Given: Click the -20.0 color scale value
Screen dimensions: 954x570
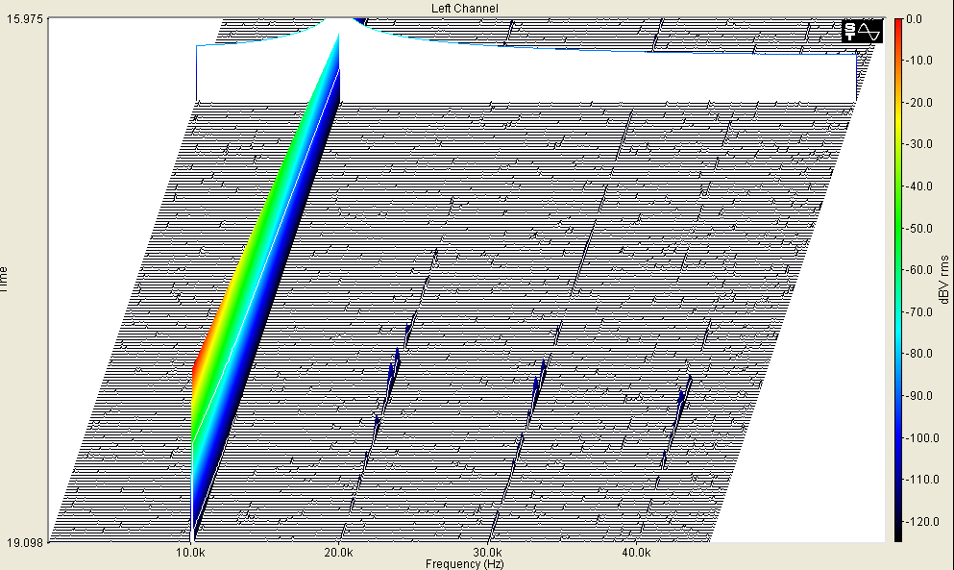Looking at the screenshot, I should tap(918, 102).
